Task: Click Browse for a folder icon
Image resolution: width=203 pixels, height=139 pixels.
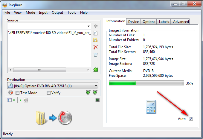Action: point(95,40)
